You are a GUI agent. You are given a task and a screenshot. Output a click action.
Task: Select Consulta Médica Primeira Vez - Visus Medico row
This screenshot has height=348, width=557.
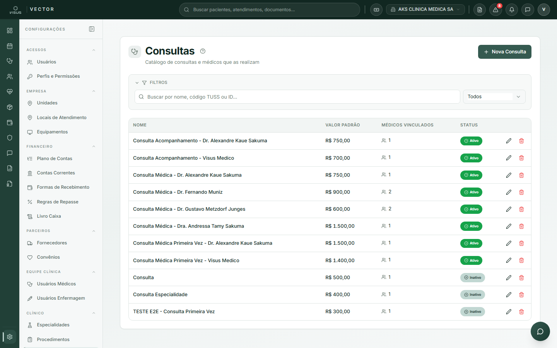pos(330,261)
